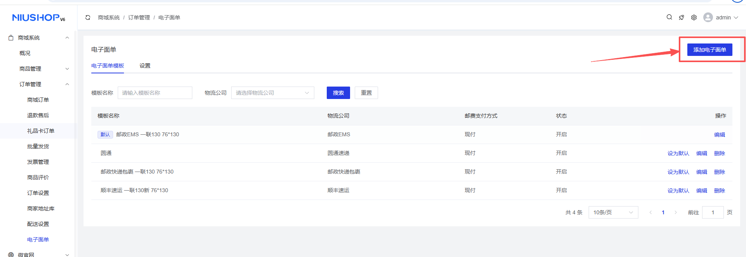This screenshot has width=746, height=257.
Task: Open the settings gear icon in header
Action: click(694, 17)
